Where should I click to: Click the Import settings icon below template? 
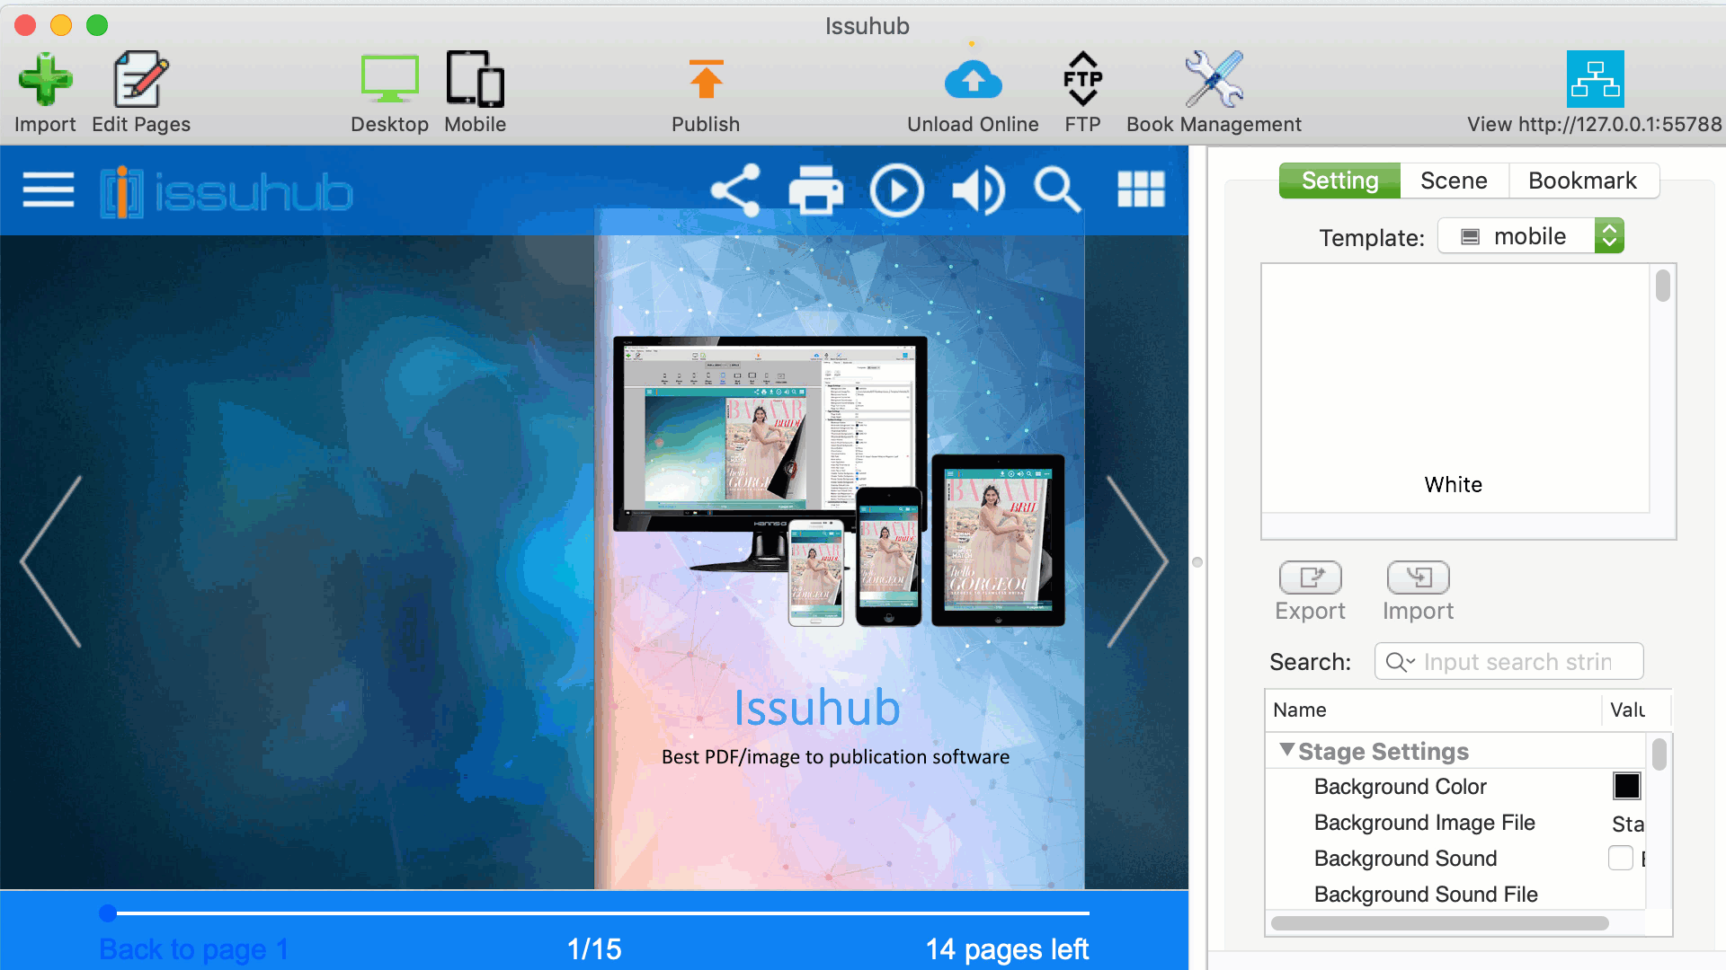tap(1418, 578)
